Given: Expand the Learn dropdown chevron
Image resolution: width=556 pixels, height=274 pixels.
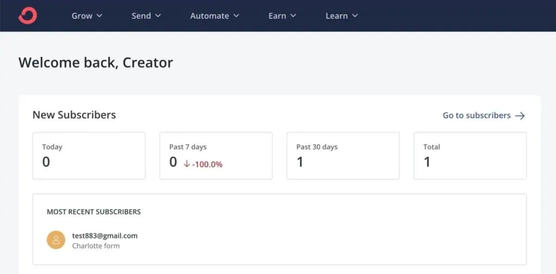Looking at the screenshot, I should (355, 16).
